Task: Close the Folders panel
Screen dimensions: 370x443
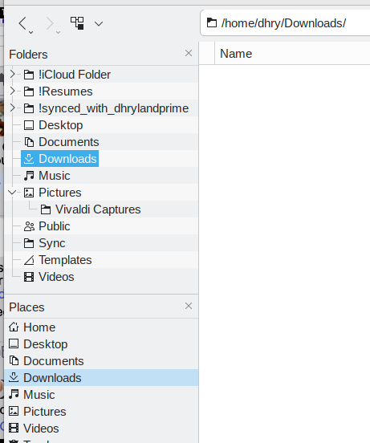Action: (x=189, y=53)
